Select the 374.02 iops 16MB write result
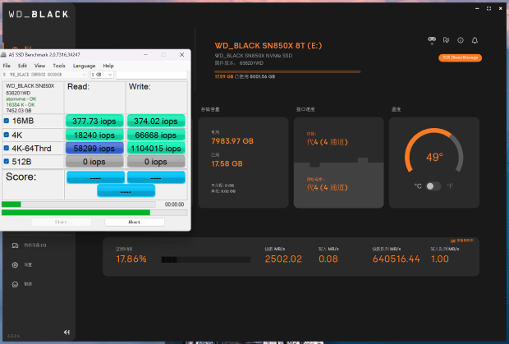Screen dimensions: 509x344 (156, 121)
